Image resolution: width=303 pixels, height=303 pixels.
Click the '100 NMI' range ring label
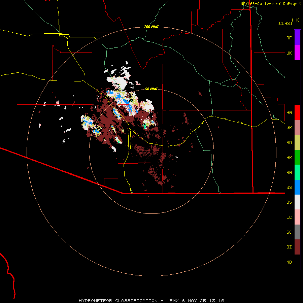(151, 27)
